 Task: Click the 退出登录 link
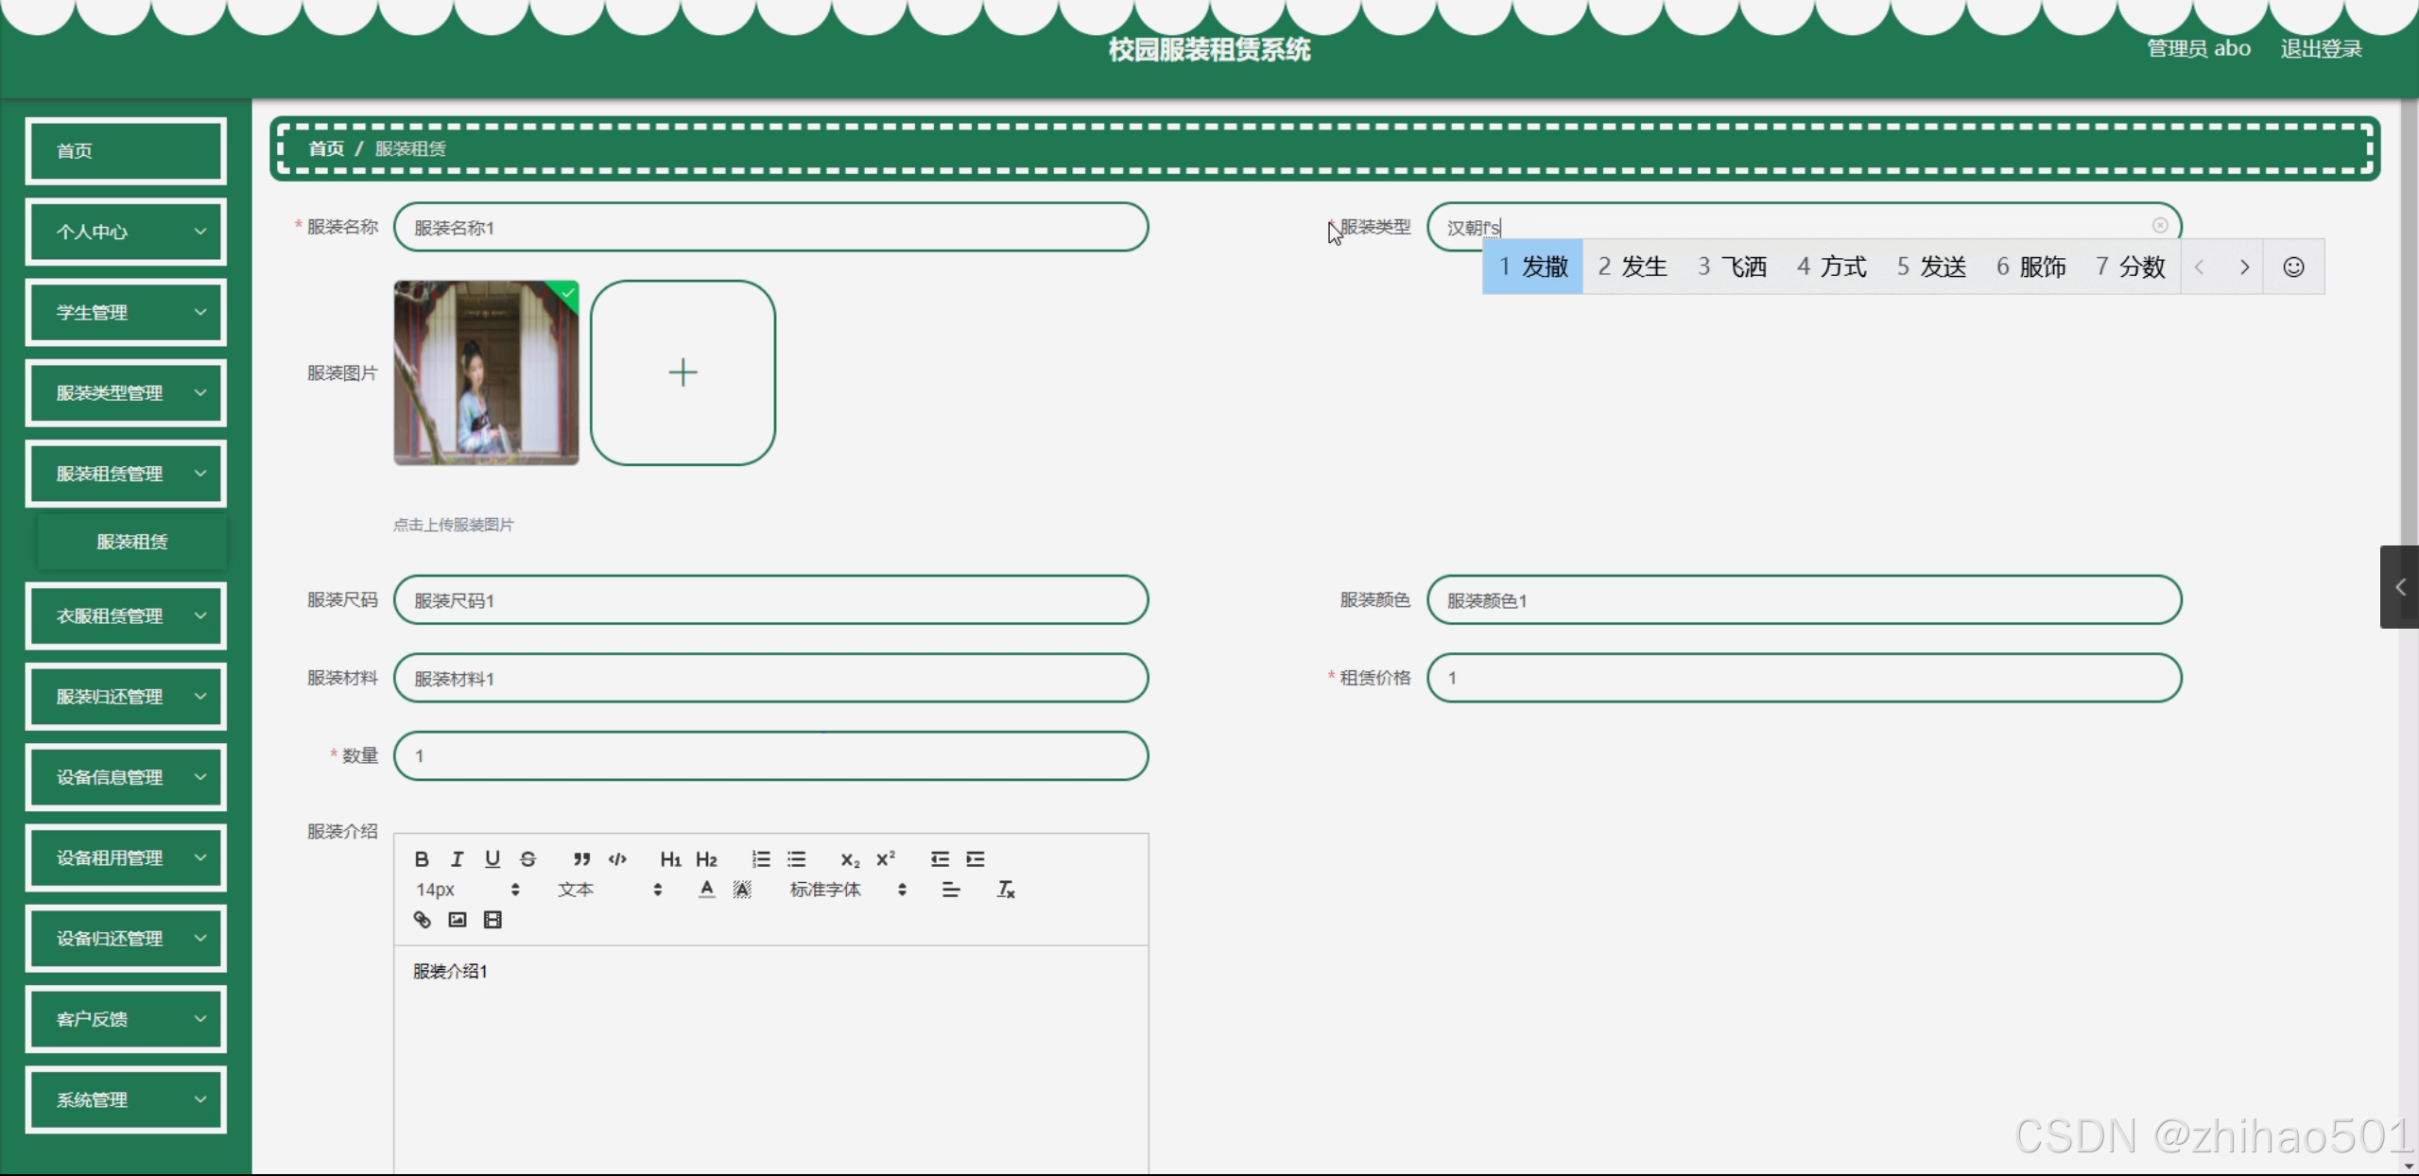tap(2321, 49)
